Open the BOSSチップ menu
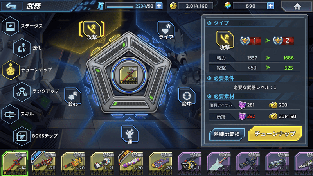The width and height of the screenshot is (313, 176). (x=36, y=136)
